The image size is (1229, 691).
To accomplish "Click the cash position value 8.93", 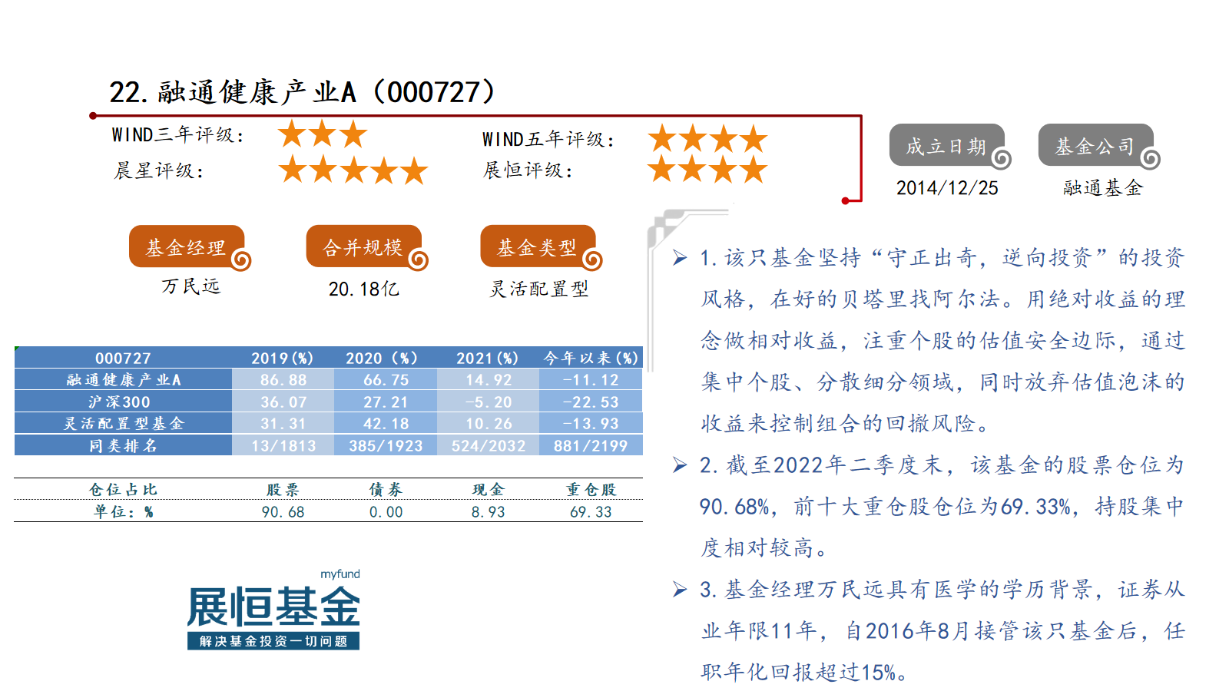I will pos(488,511).
